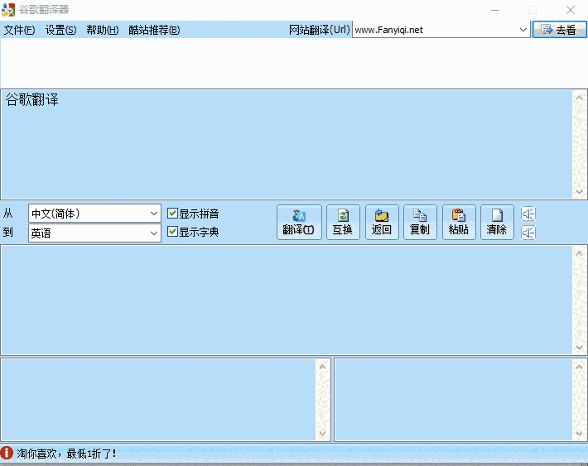Toggle the 显示拼音 checkbox

(x=172, y=214)
